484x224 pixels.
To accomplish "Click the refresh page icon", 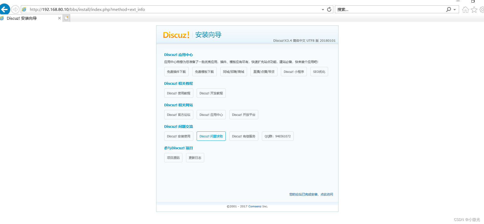I will tap(329, 10).
